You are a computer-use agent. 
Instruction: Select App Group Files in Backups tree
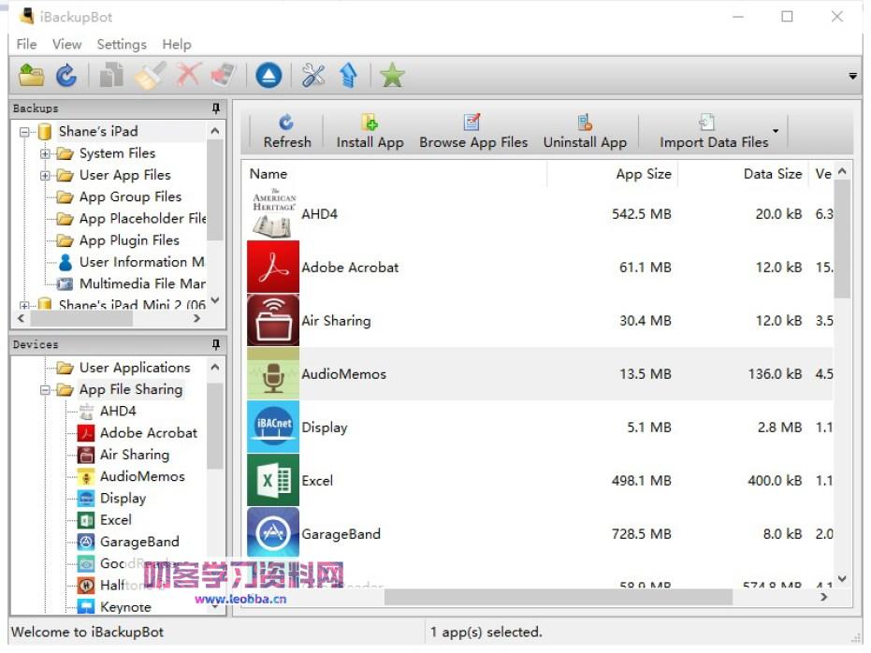(131, 196)
